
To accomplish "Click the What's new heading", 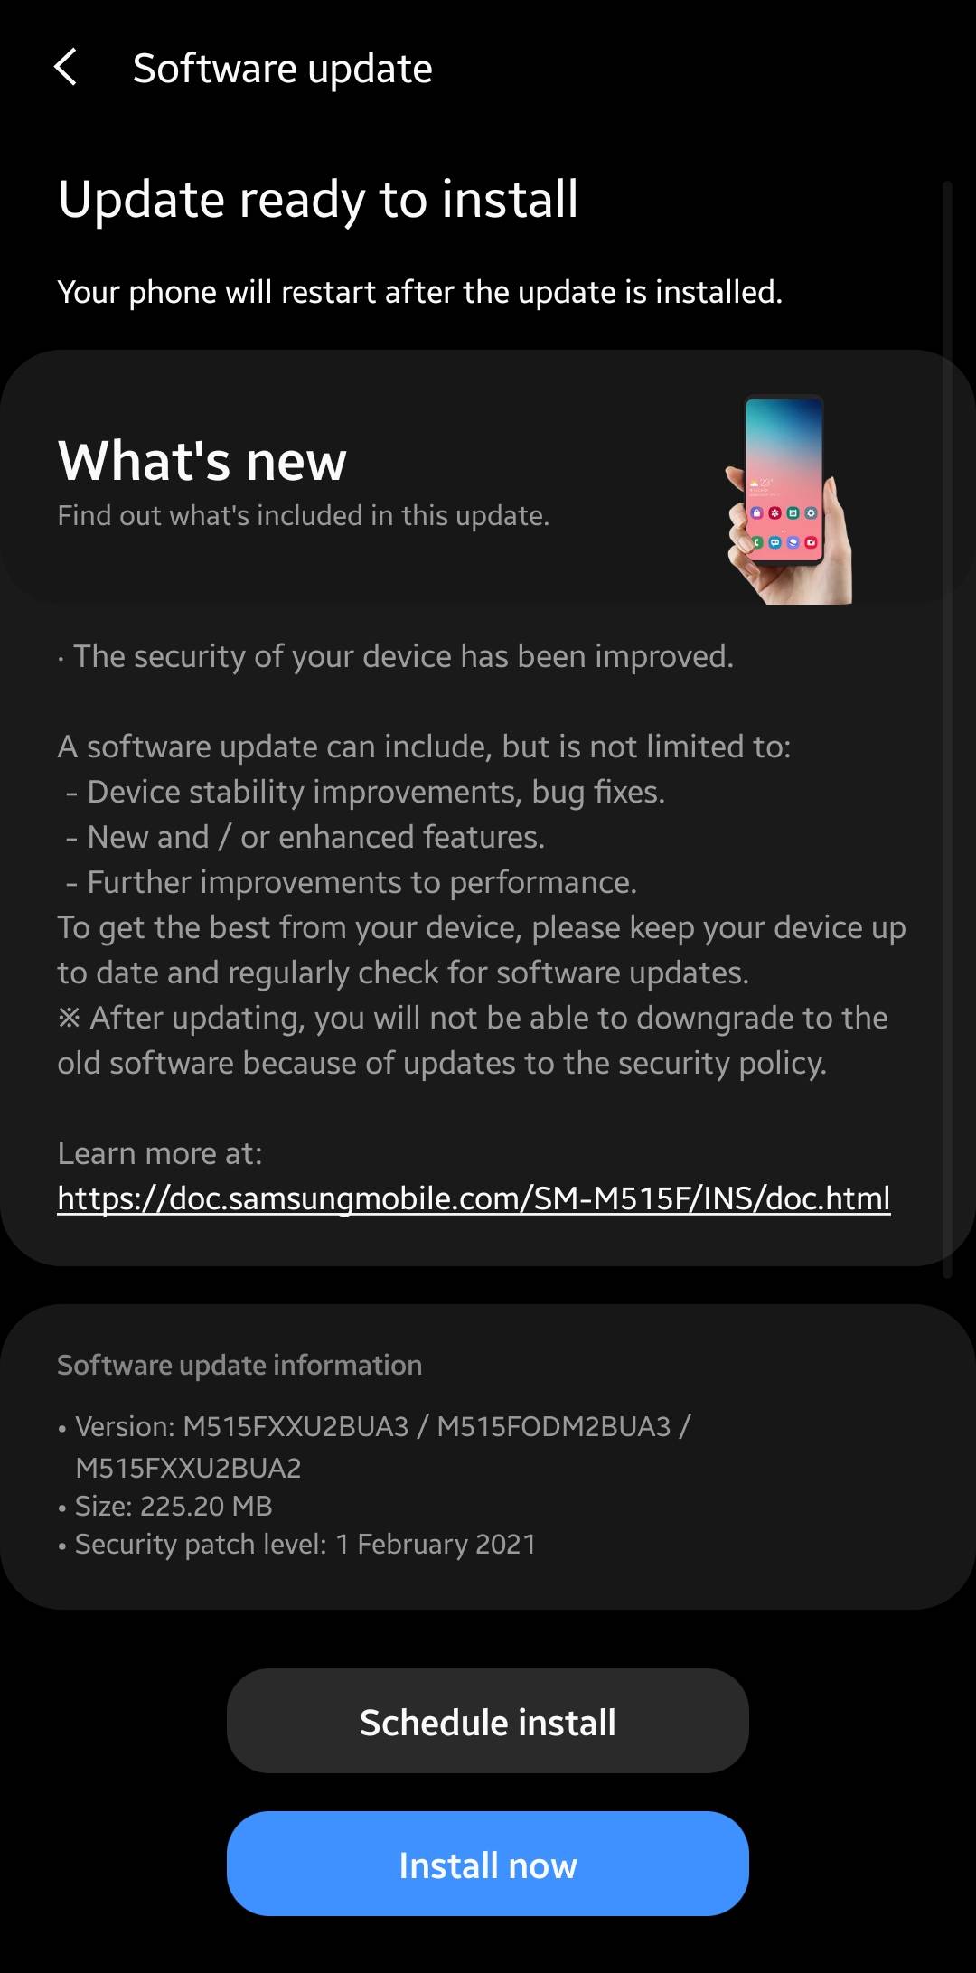I will coord(202,461).
